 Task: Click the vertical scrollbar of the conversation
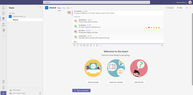pyautogui.click(x=192, y=49)
